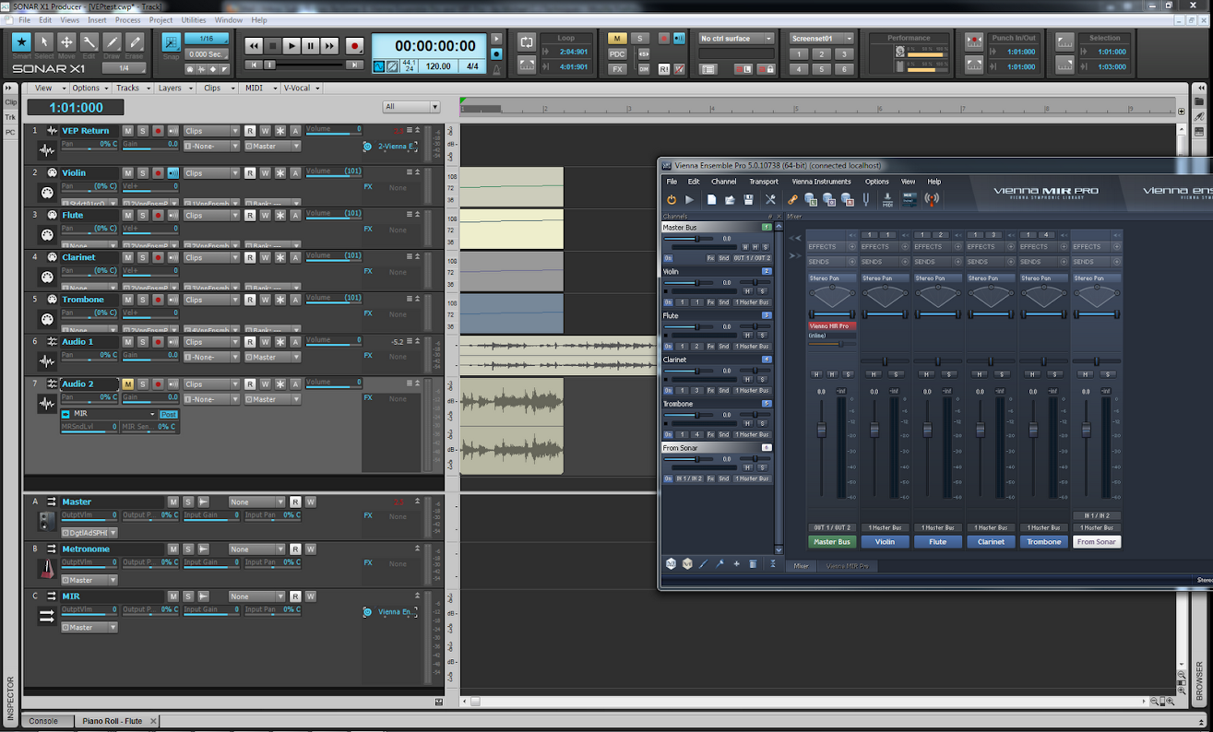Open the tools icon in Vienna Ensemble toolbar
Viewport: 1213px width, 732px height.
770,199
